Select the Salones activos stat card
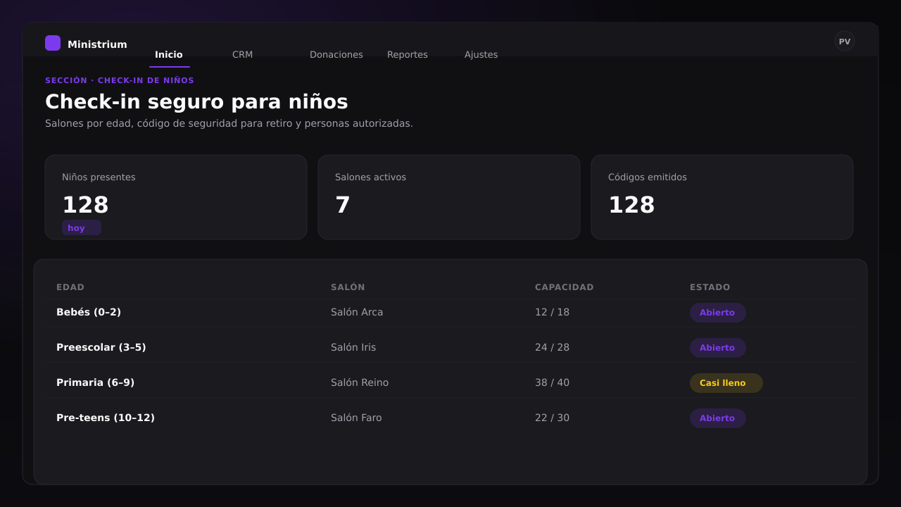The width and height of the screenshot is (901, 507). [x=449, y=197]
